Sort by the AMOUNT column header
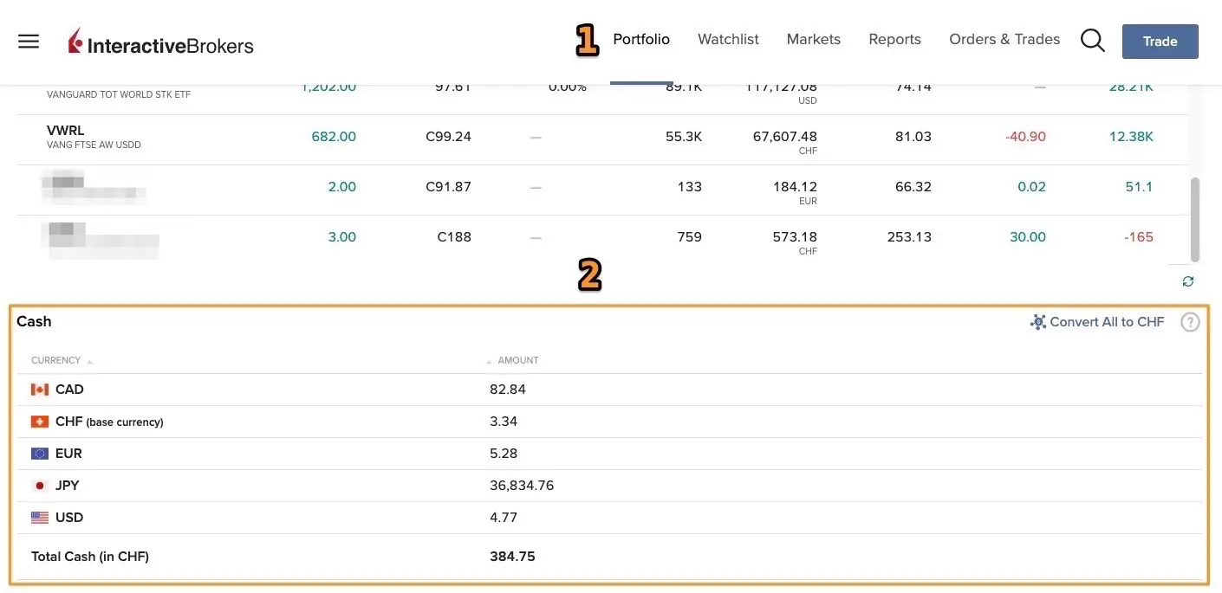1222x593 pixels. point(517,360)
